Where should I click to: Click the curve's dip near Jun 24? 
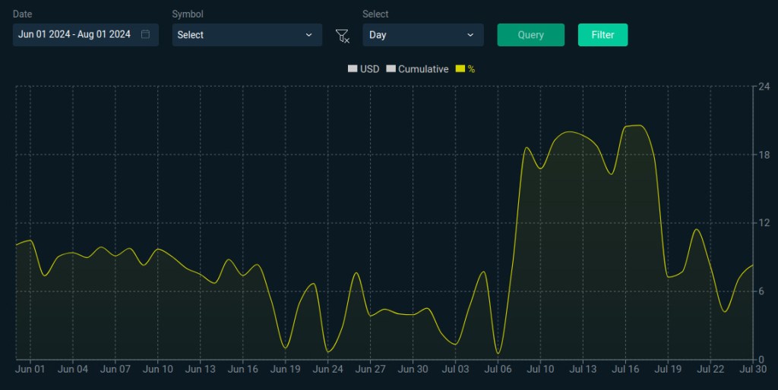click(x=328, y=351)
